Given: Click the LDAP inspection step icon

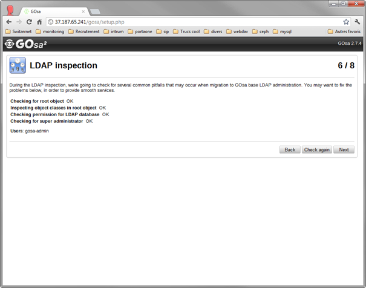Looking at the screenshot, I should click(x=18, y=65).
